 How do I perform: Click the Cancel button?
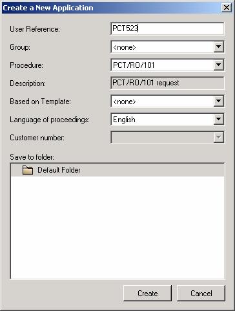pos(201,294)
